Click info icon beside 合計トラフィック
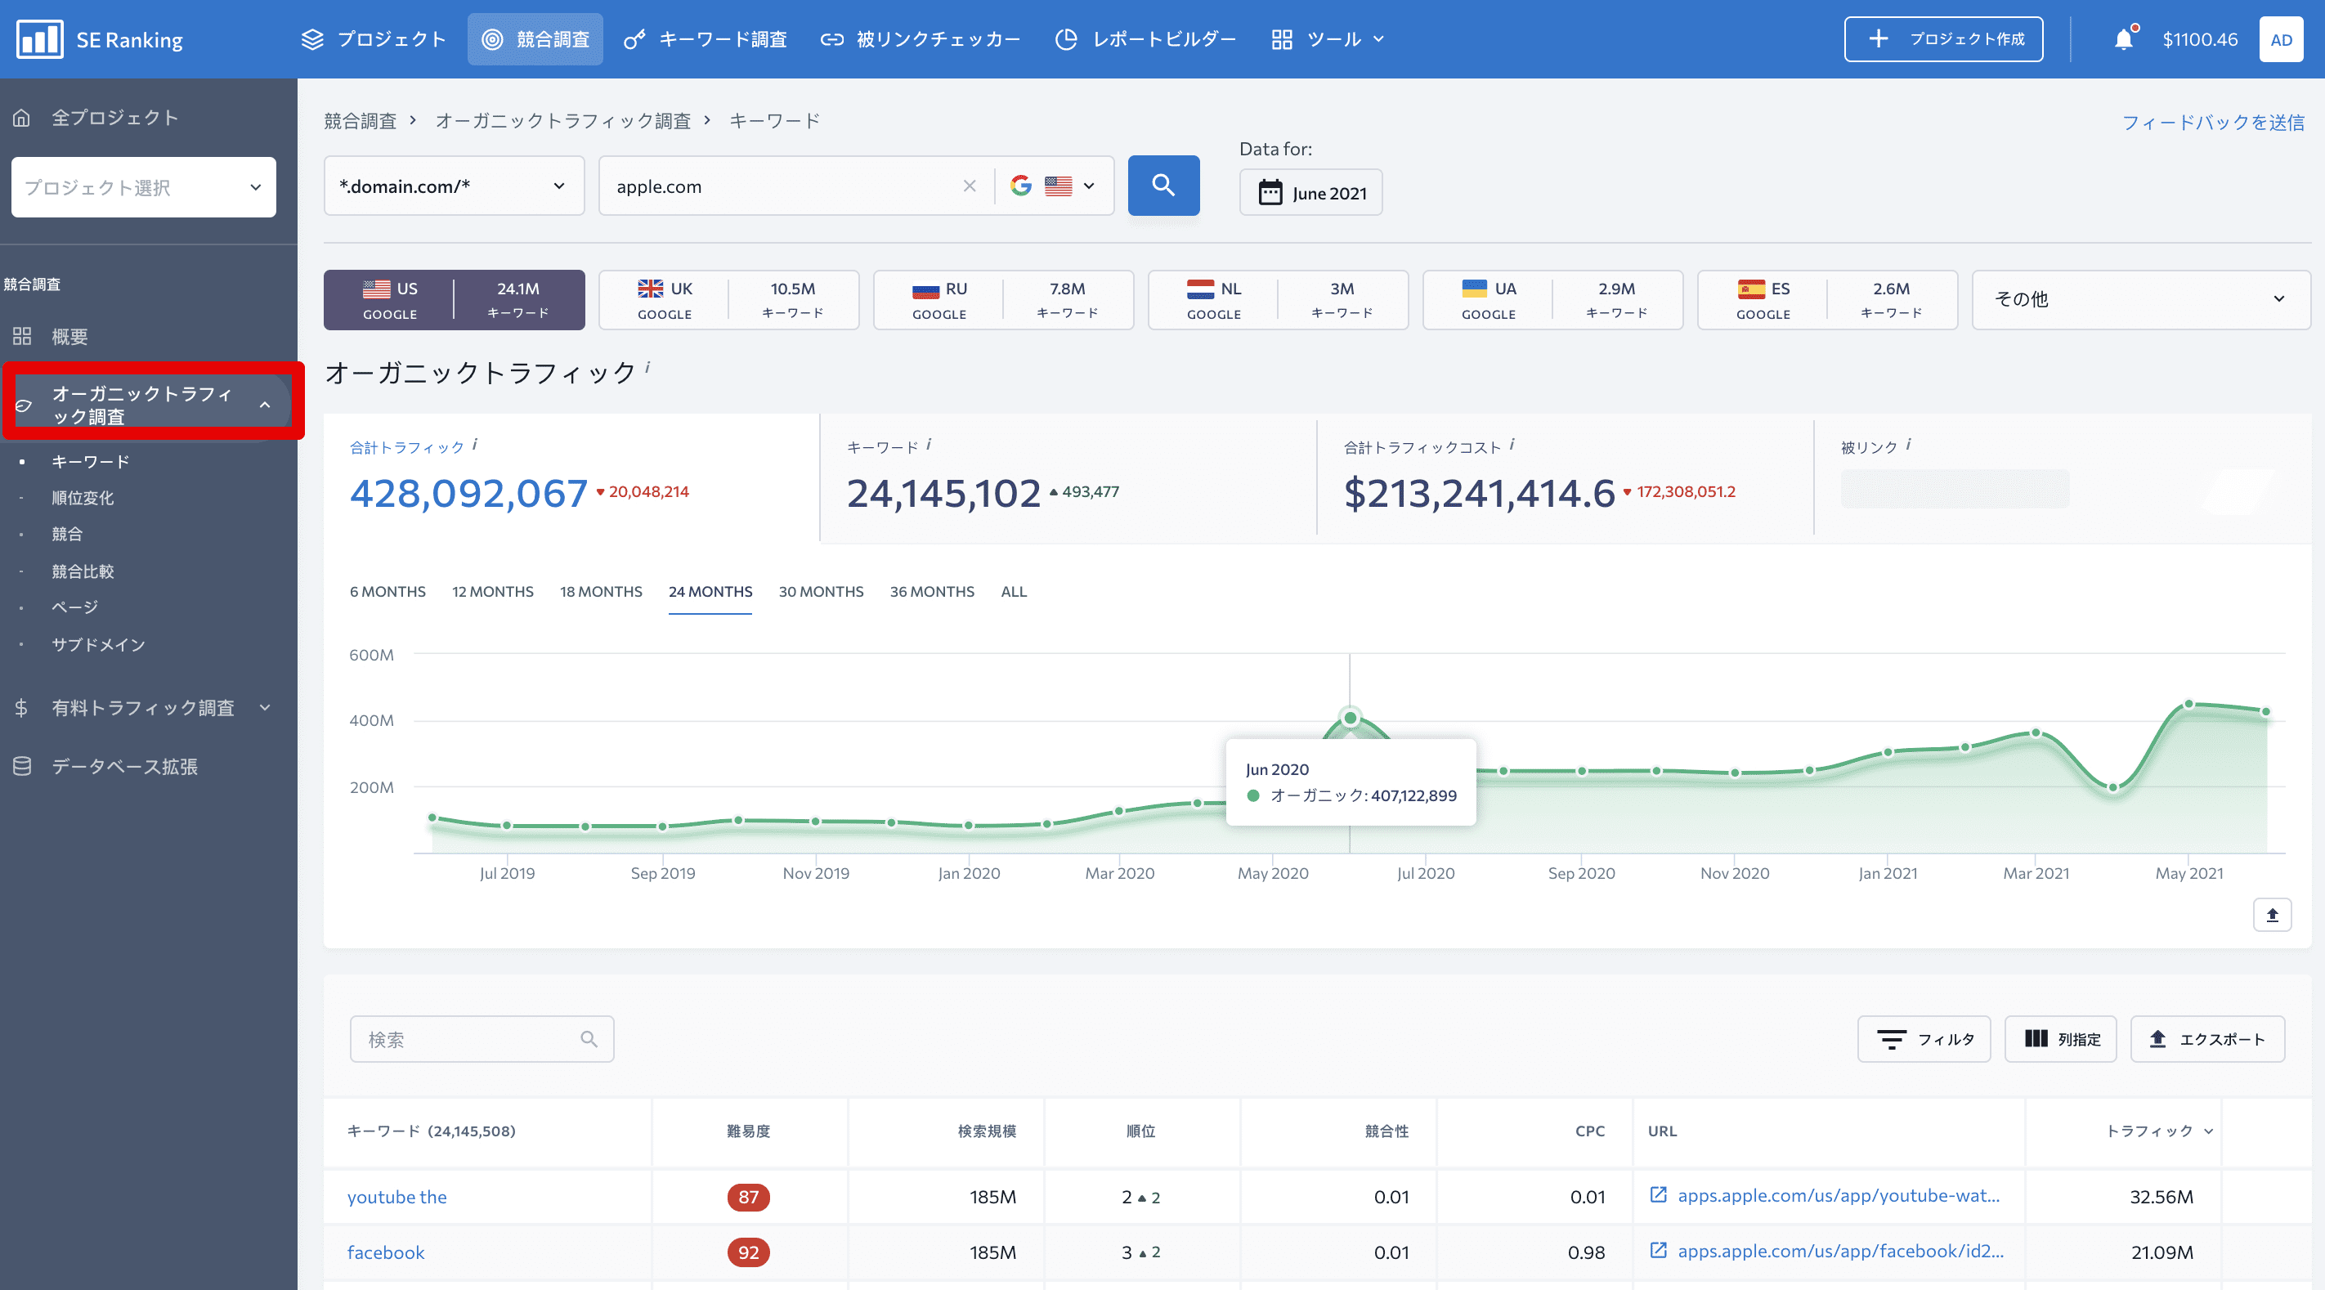The height and width of the screenshot is (1290, 2325). [476, 444]
